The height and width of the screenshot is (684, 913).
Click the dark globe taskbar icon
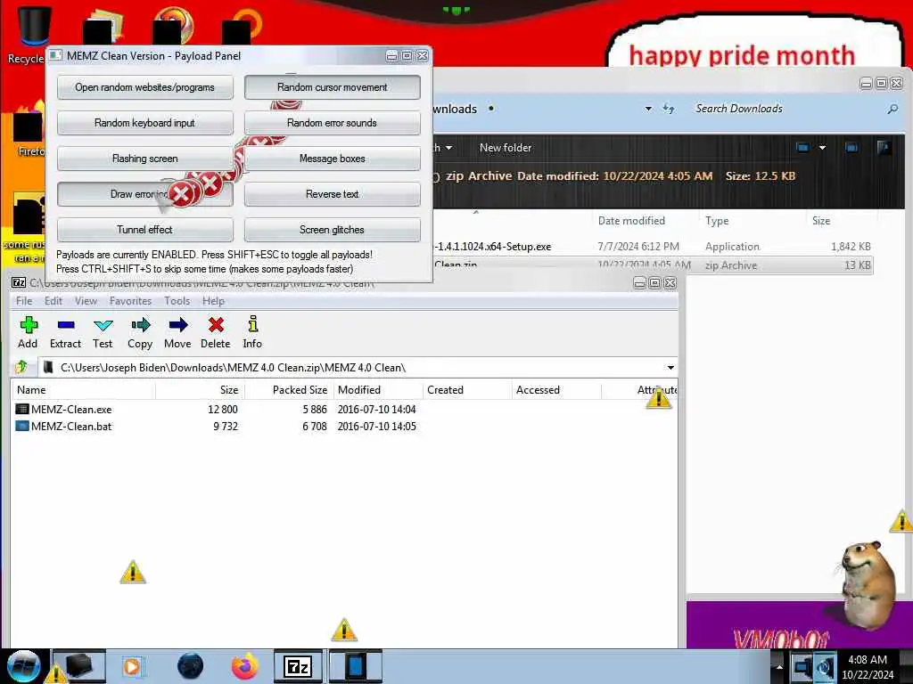click(191, 666)
